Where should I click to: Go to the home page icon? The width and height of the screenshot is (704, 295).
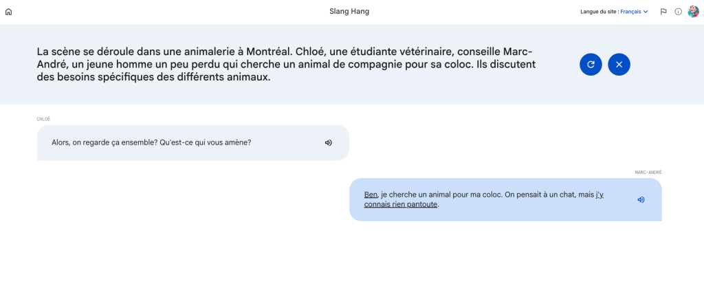[8, 12]
